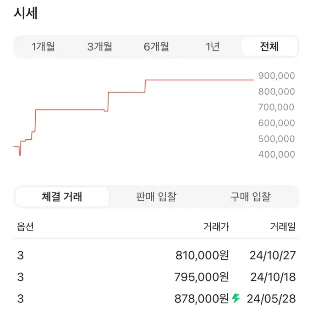This screenshot has width=313, height=313.
Task: Select the 전체 period tab
Action: coord(269,46)
